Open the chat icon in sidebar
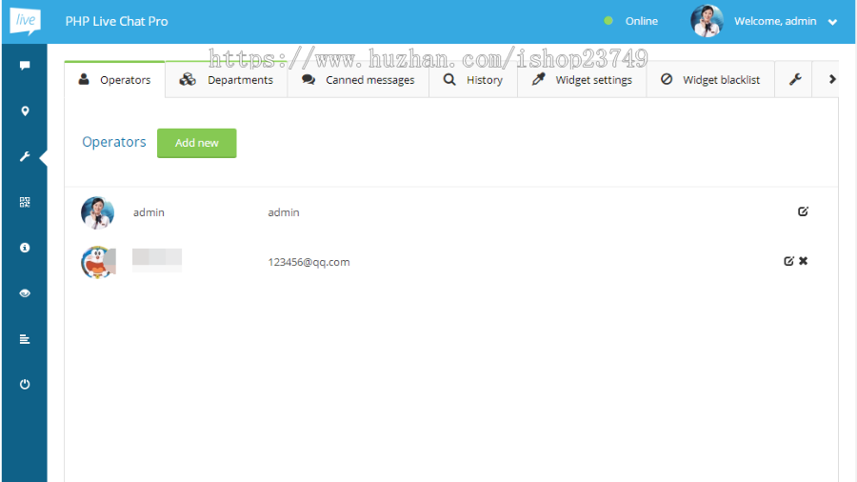The image size is (857, 482). click(x=25, y=66)
